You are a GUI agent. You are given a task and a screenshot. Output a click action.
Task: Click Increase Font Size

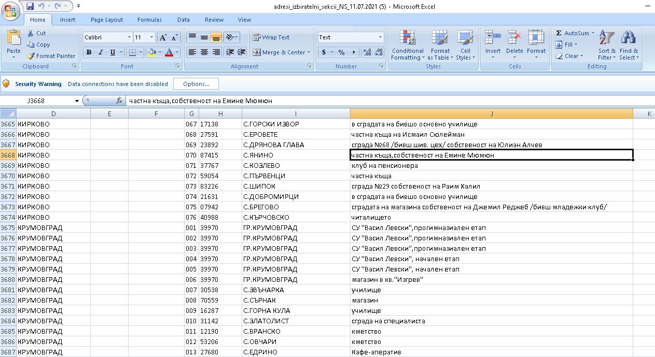coord(163,37)
